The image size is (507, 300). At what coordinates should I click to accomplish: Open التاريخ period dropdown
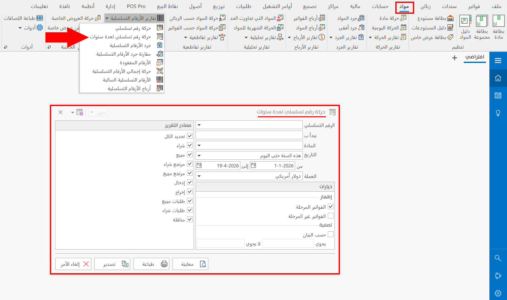[199, 156]
